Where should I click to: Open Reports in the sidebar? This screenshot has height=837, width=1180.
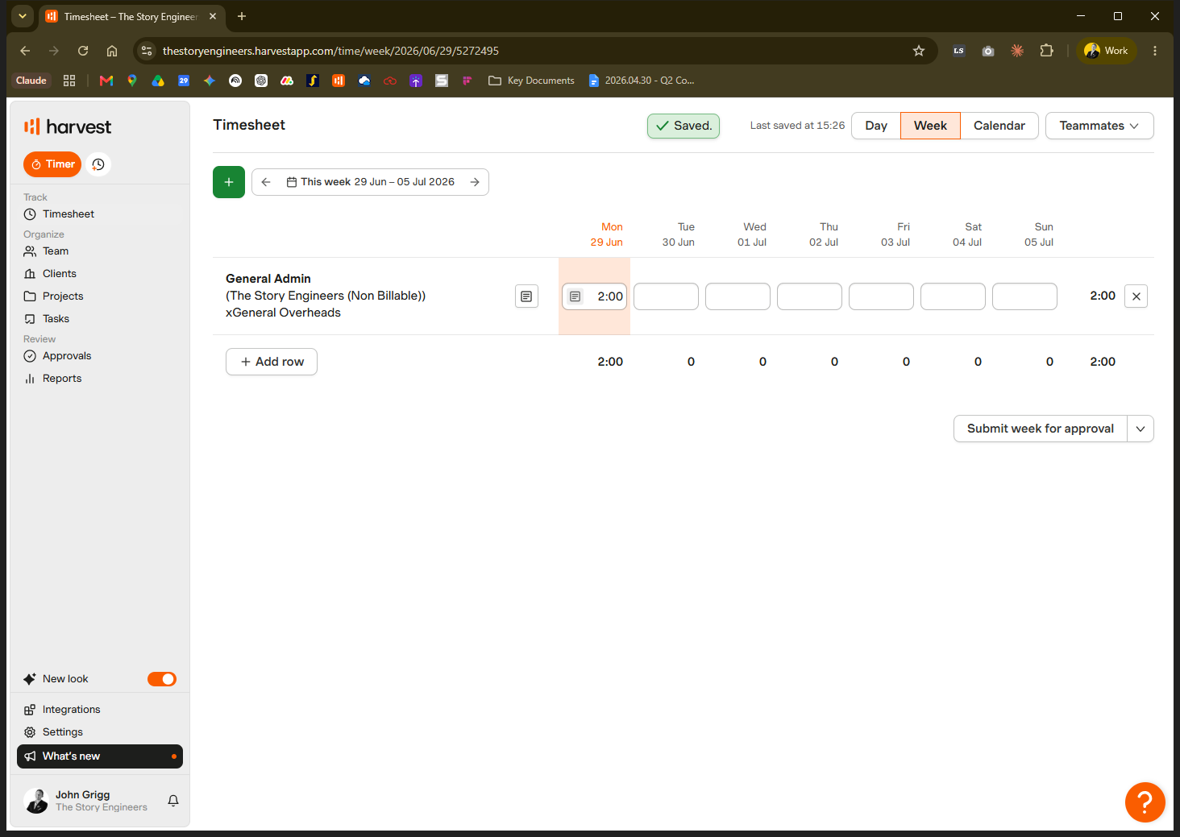click(62, 379)
